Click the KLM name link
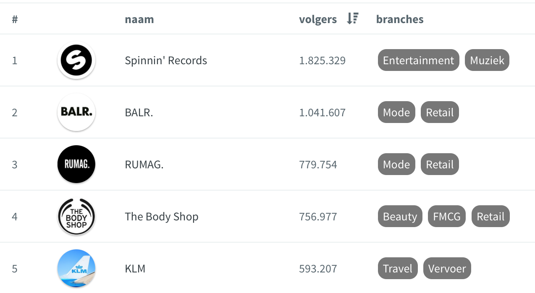535x293 pixels. point(135,269)
